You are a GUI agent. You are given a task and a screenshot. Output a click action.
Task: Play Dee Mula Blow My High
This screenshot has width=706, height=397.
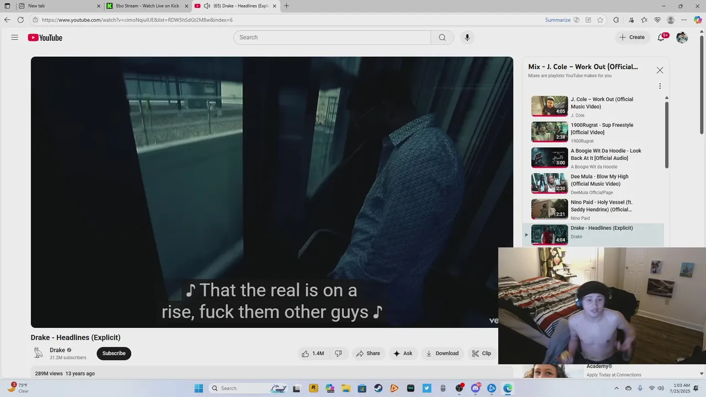[593, 184]
